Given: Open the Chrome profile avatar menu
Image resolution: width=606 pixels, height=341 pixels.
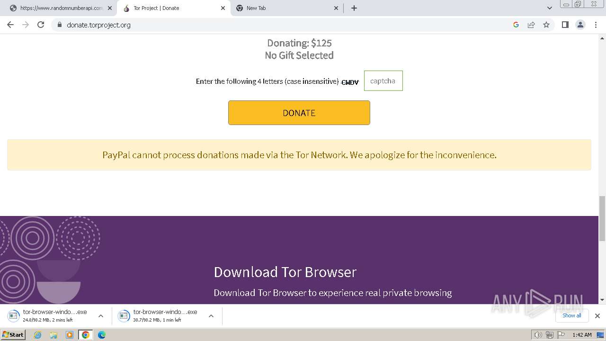Looking at the screenshot, I should (580, 25).
